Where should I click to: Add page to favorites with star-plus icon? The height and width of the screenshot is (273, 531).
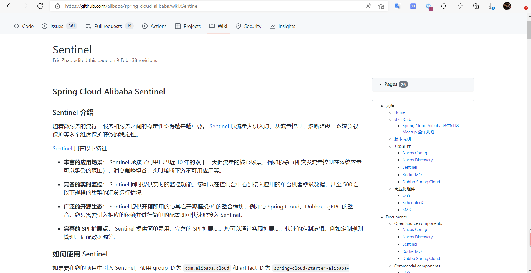(x=381, y=6)
